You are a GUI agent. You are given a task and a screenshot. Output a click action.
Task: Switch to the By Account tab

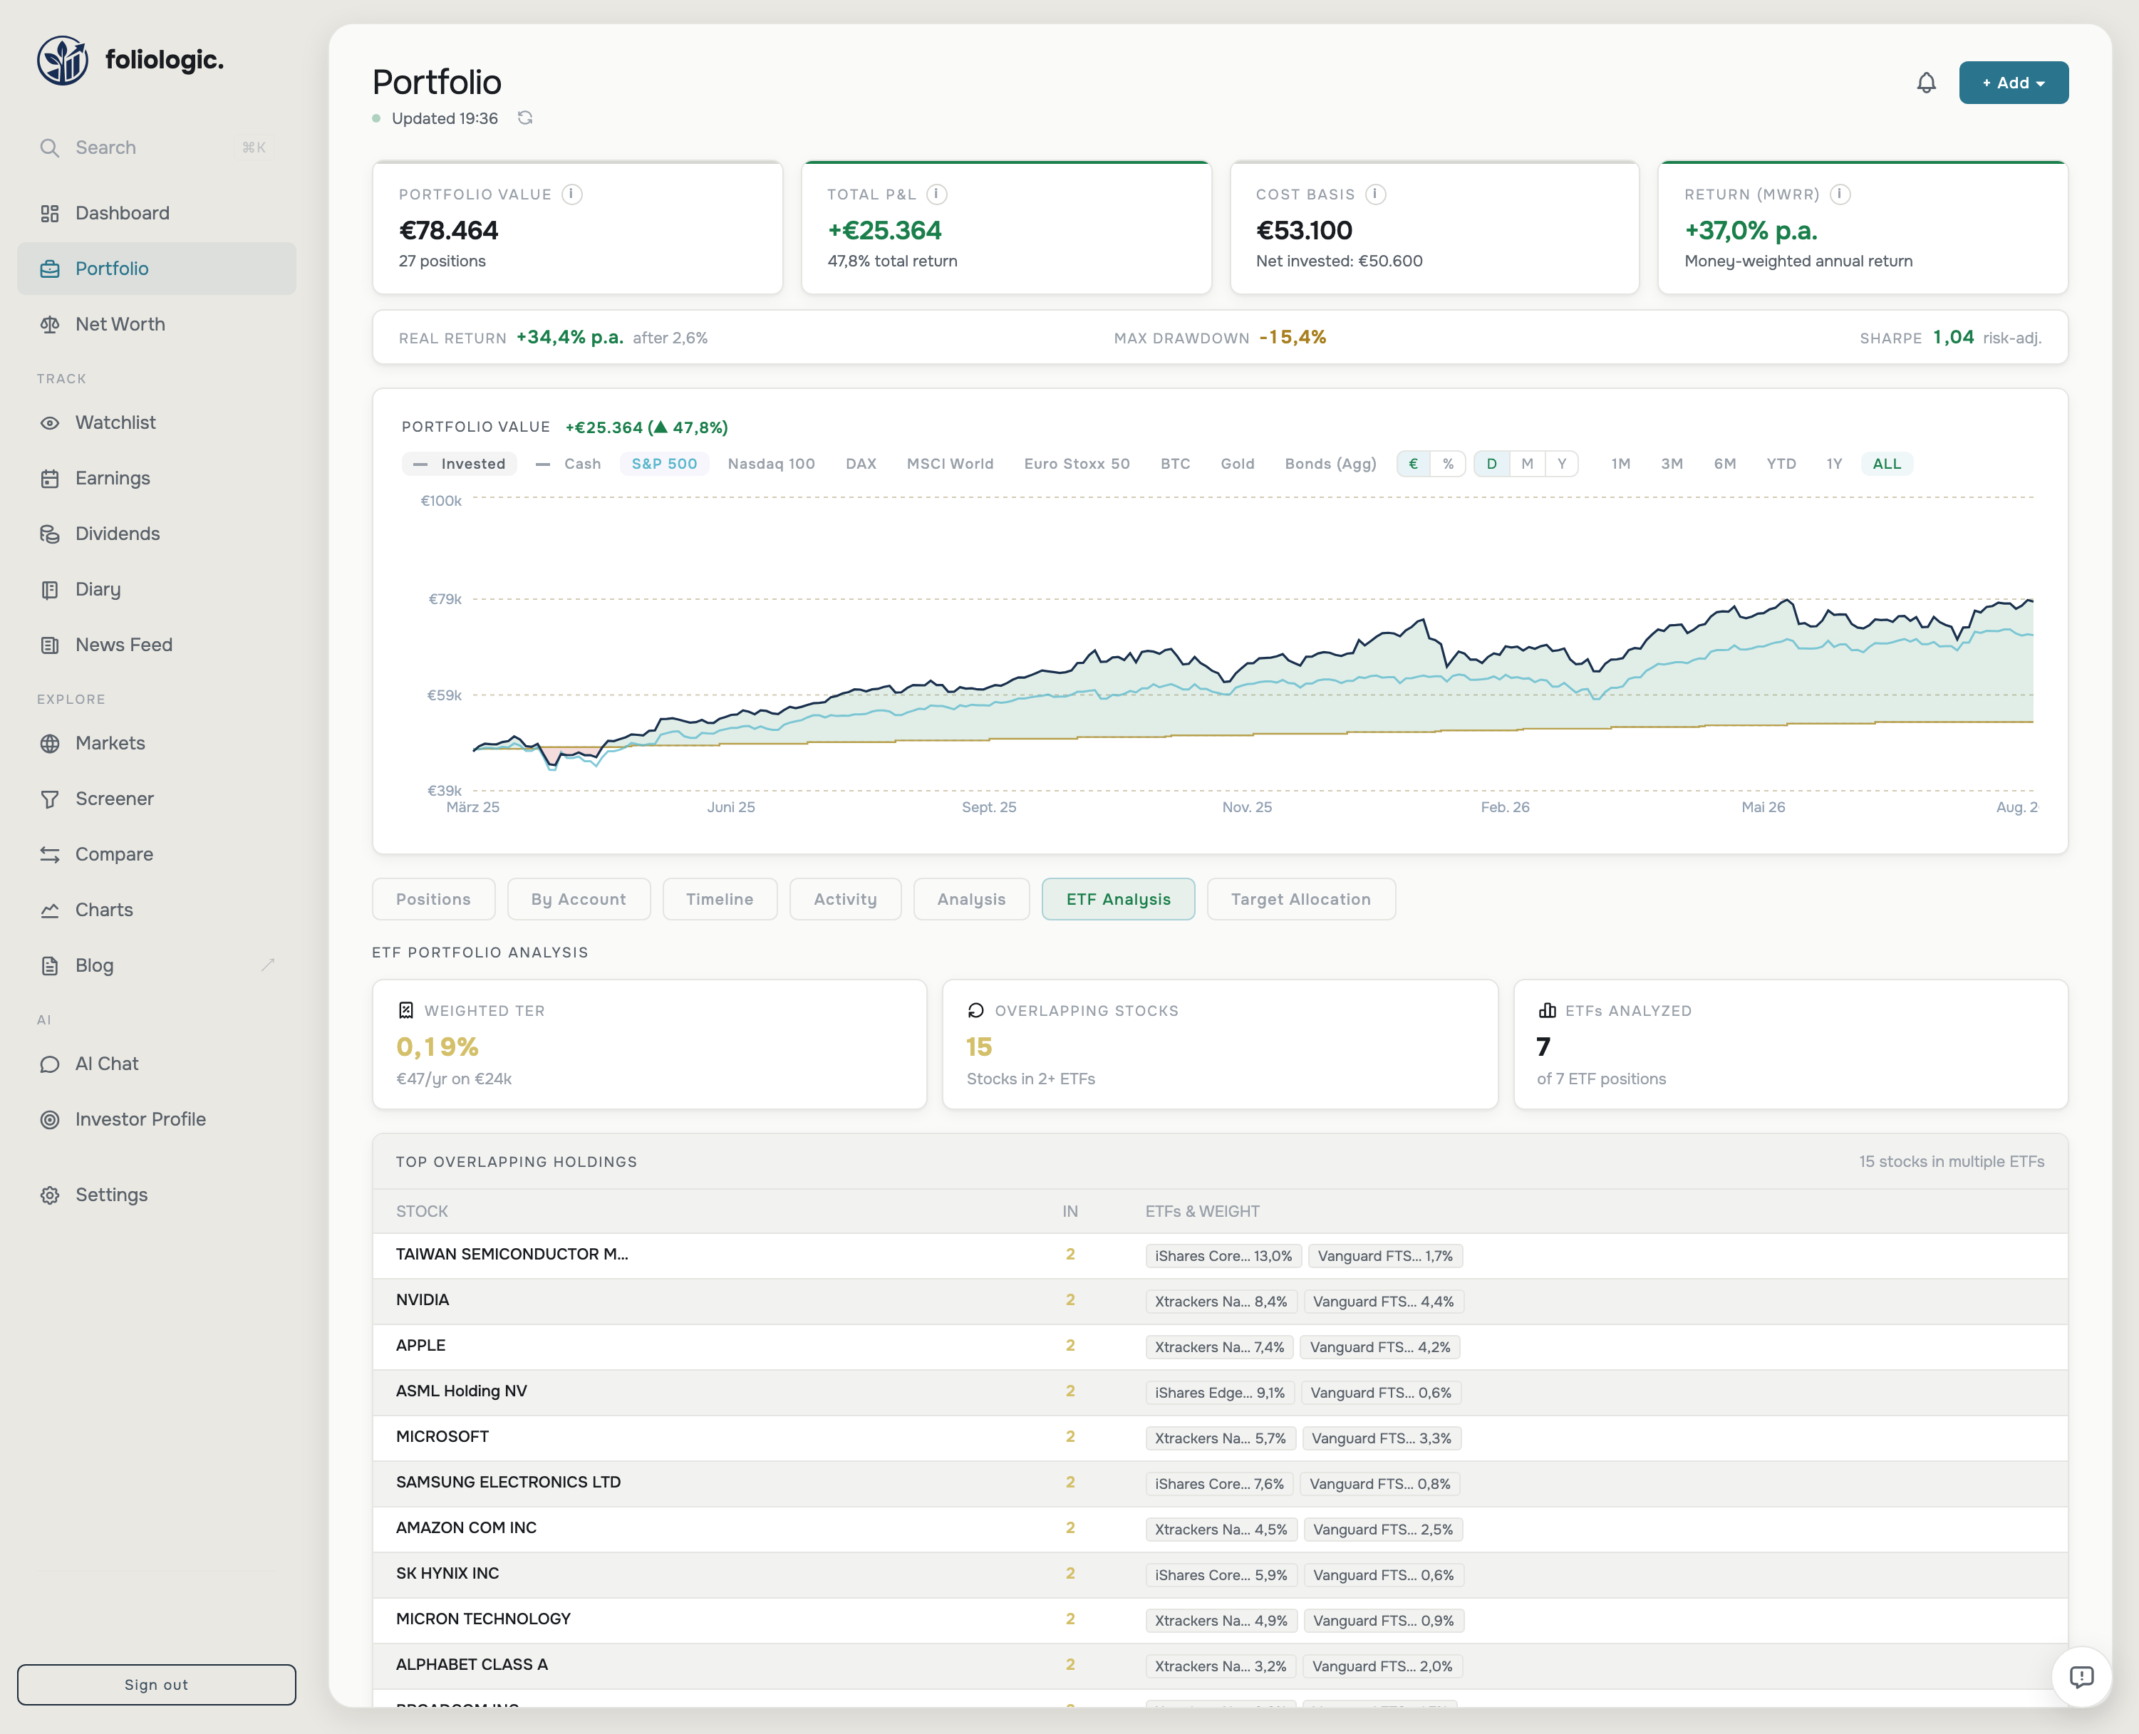(579, 899)
